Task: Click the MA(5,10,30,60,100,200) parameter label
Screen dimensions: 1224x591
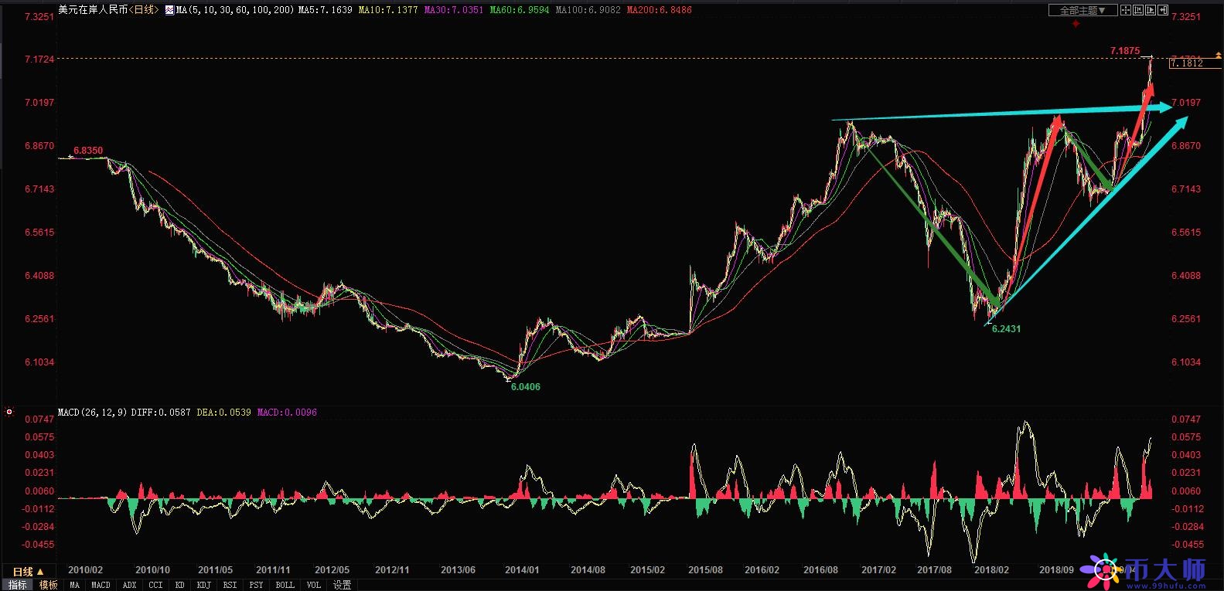Action: (235, 10)
